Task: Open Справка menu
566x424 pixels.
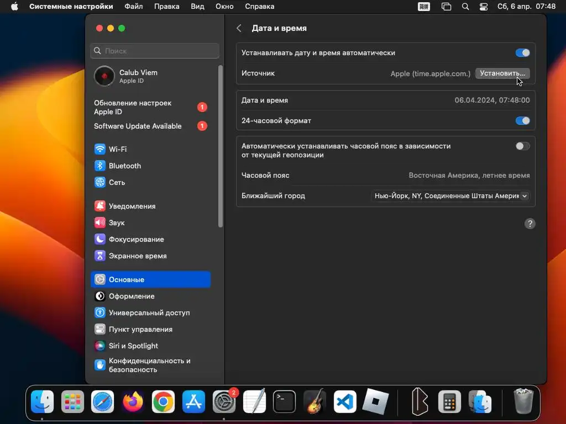Action: coord(260,7)
